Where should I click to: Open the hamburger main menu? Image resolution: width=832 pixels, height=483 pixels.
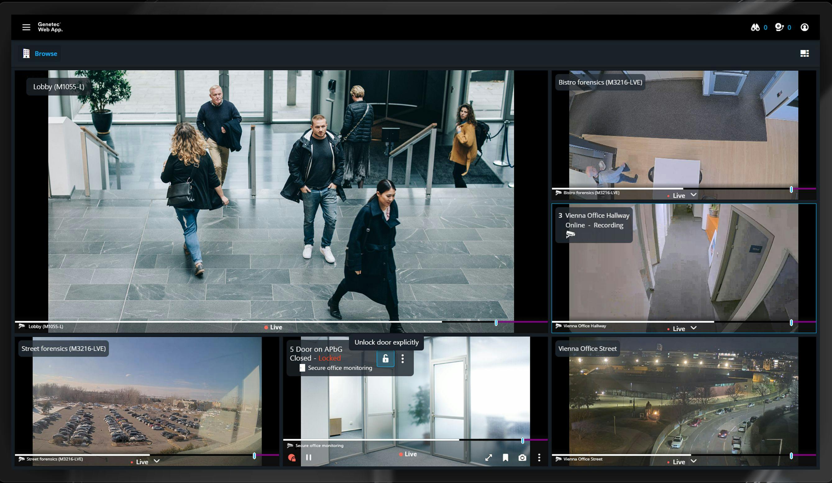tap(26, 27)
